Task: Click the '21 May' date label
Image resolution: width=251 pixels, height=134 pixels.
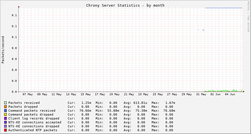Action: (129, 94)
